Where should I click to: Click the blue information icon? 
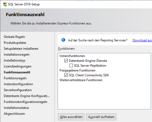click(63, 40)
